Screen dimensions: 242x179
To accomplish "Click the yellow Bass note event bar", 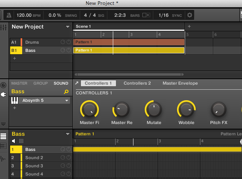I will point(157,149).
